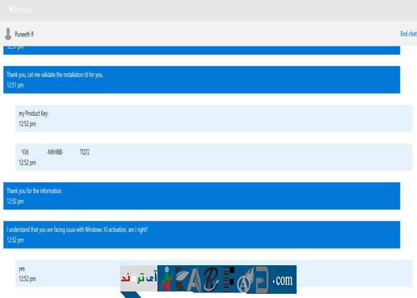Click the 12:52 pm timestamp under 'yes'
This screenshot has height=298, width=417.
pyautogui.click(x=27, y=278)
